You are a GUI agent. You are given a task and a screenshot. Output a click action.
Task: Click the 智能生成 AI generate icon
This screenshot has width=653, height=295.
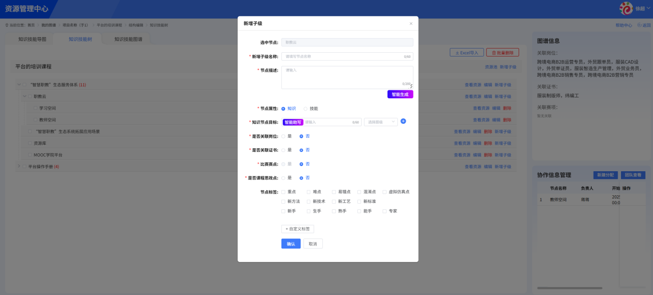coord(399,94)
